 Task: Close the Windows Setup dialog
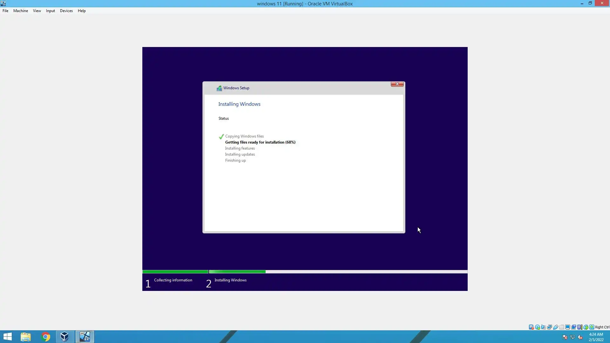pos(397,84)
